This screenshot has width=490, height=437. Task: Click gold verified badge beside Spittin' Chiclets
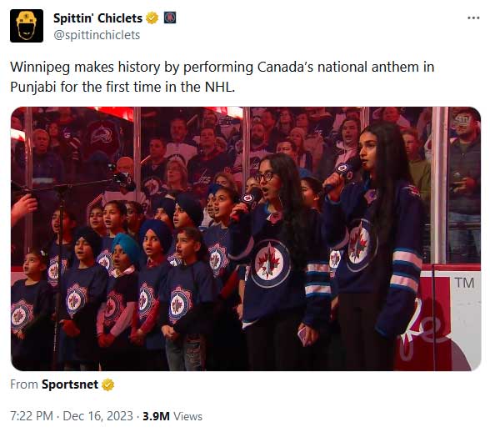click(152, 18)
